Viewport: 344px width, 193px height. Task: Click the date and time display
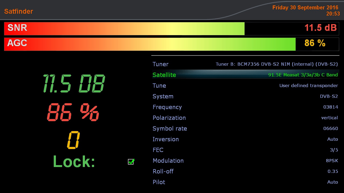coord(306,10)
